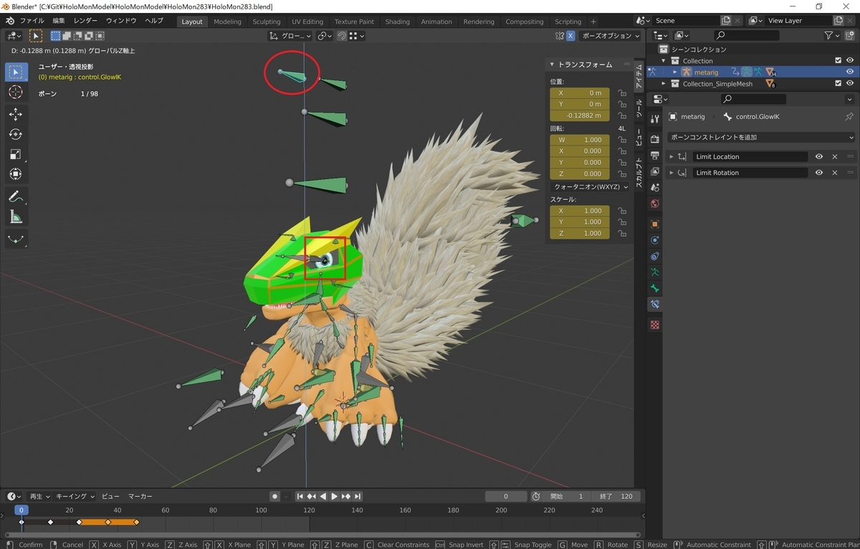Viewport: 860px width, 549px height.
Task: Toggle X-axis mirror in pose header
Action: click(570, 36)
